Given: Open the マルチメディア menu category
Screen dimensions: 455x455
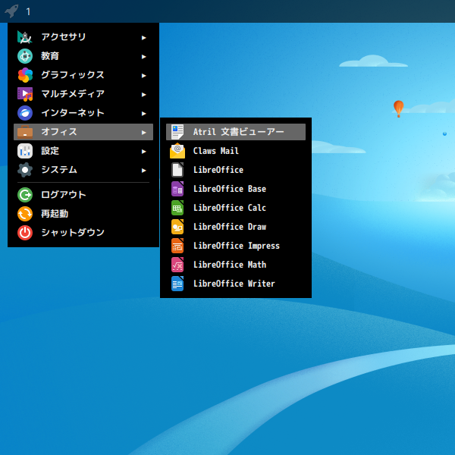Looking at the screenshot, I should click(73, 94).
